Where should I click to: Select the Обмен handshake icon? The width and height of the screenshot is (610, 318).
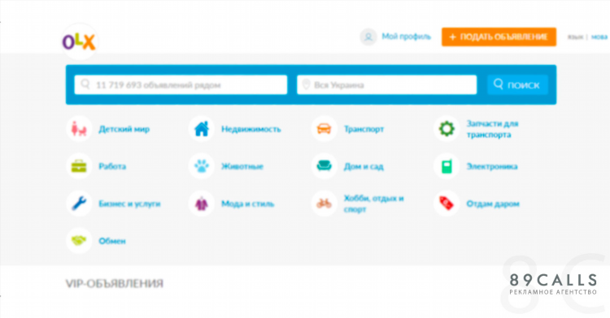(79, 240)
